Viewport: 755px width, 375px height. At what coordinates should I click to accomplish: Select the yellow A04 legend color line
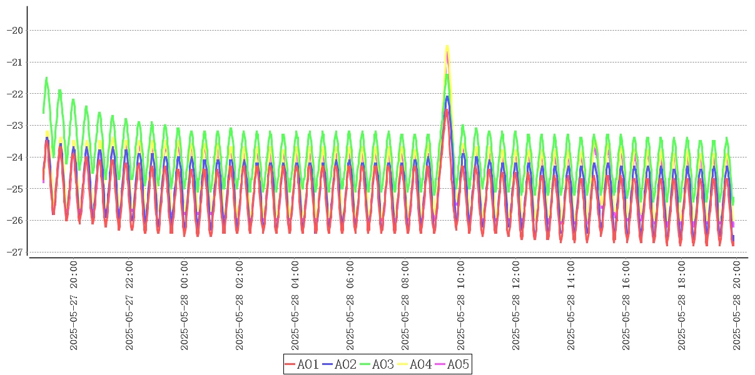click(x=403, y=364)
